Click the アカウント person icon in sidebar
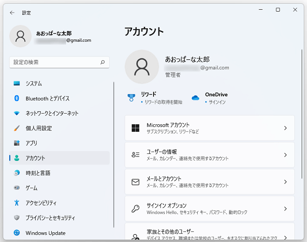Image resolution: width=307 pixels, height=242 pixels. click(x=17, y=158)
